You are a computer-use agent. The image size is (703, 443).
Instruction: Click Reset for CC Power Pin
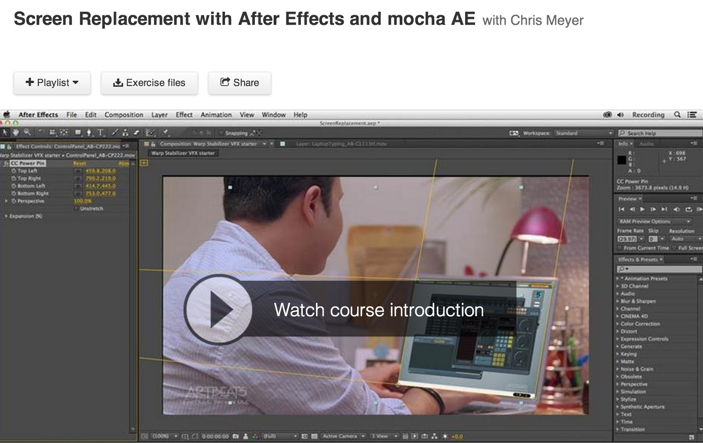80,163
